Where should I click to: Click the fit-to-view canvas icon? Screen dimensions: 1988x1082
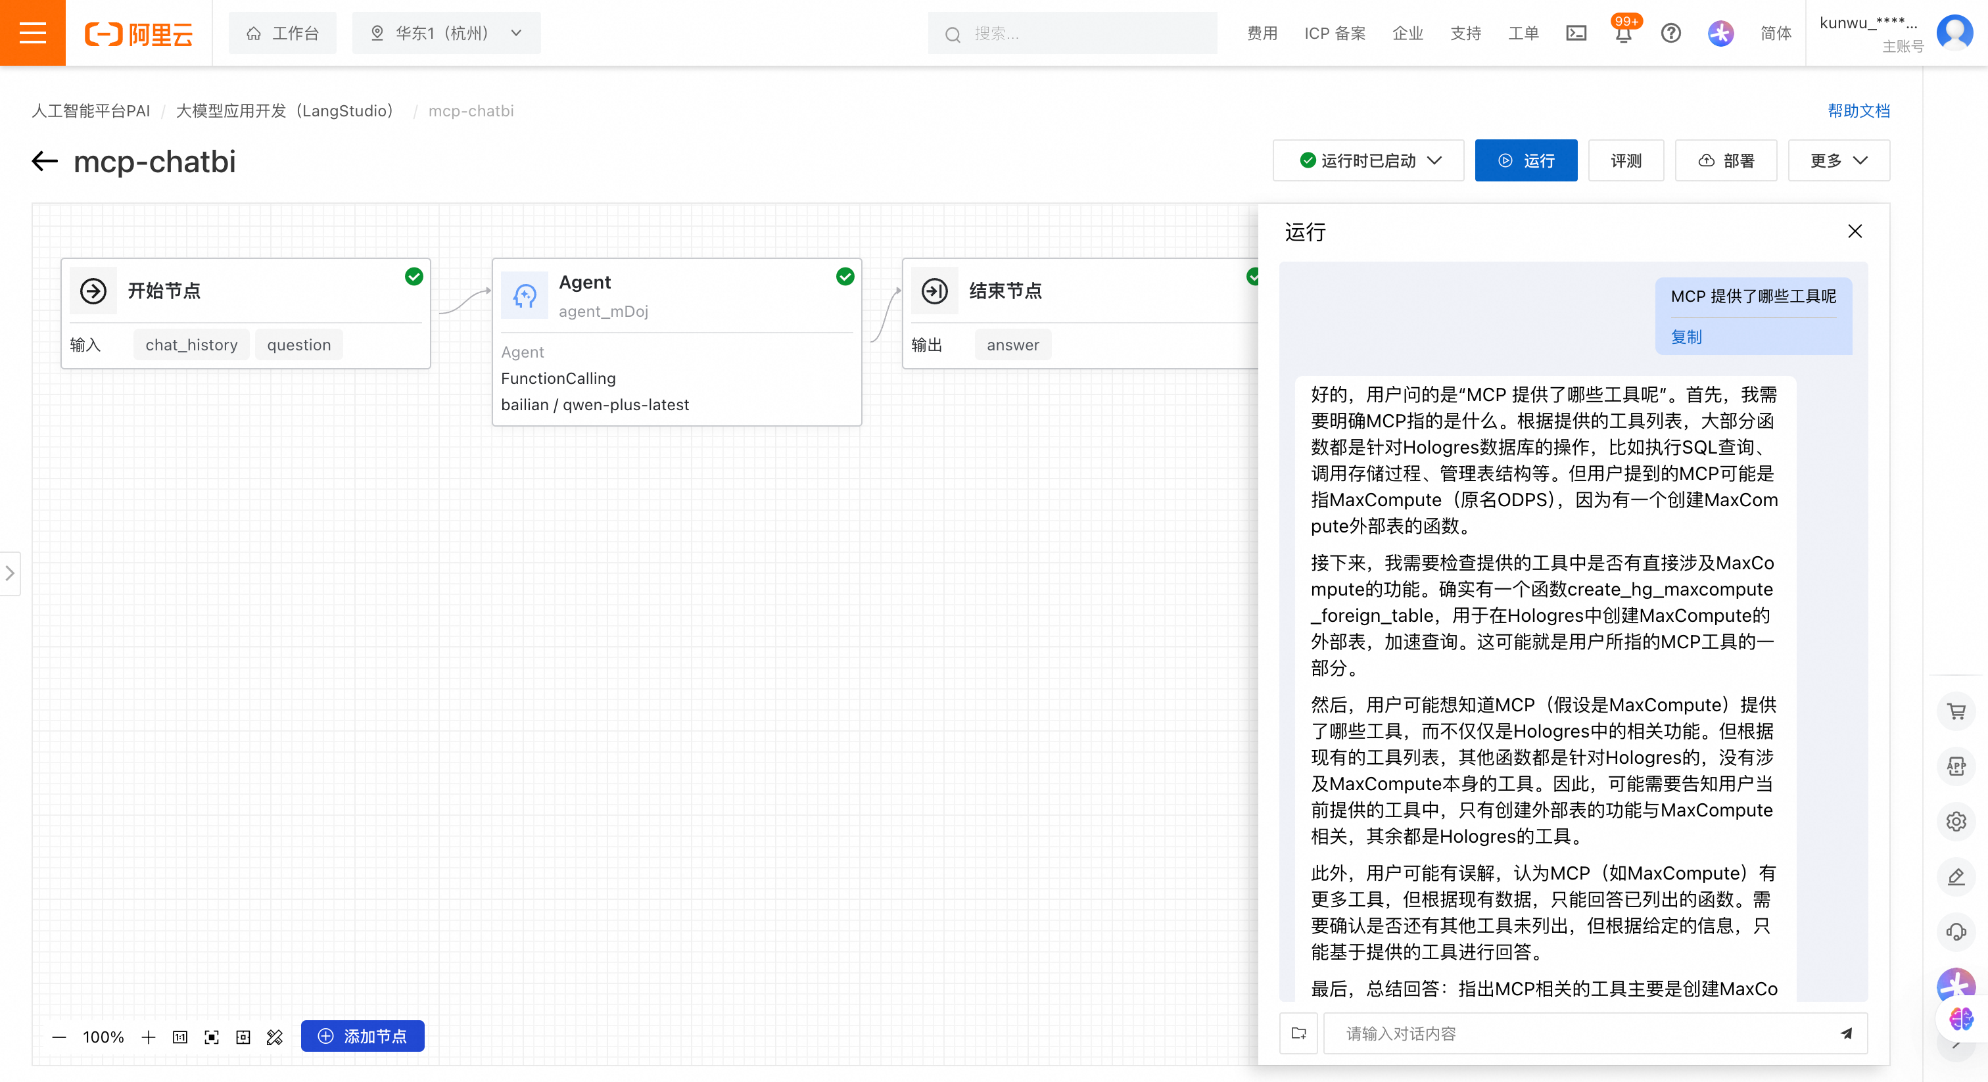[x=212, y=1037]
